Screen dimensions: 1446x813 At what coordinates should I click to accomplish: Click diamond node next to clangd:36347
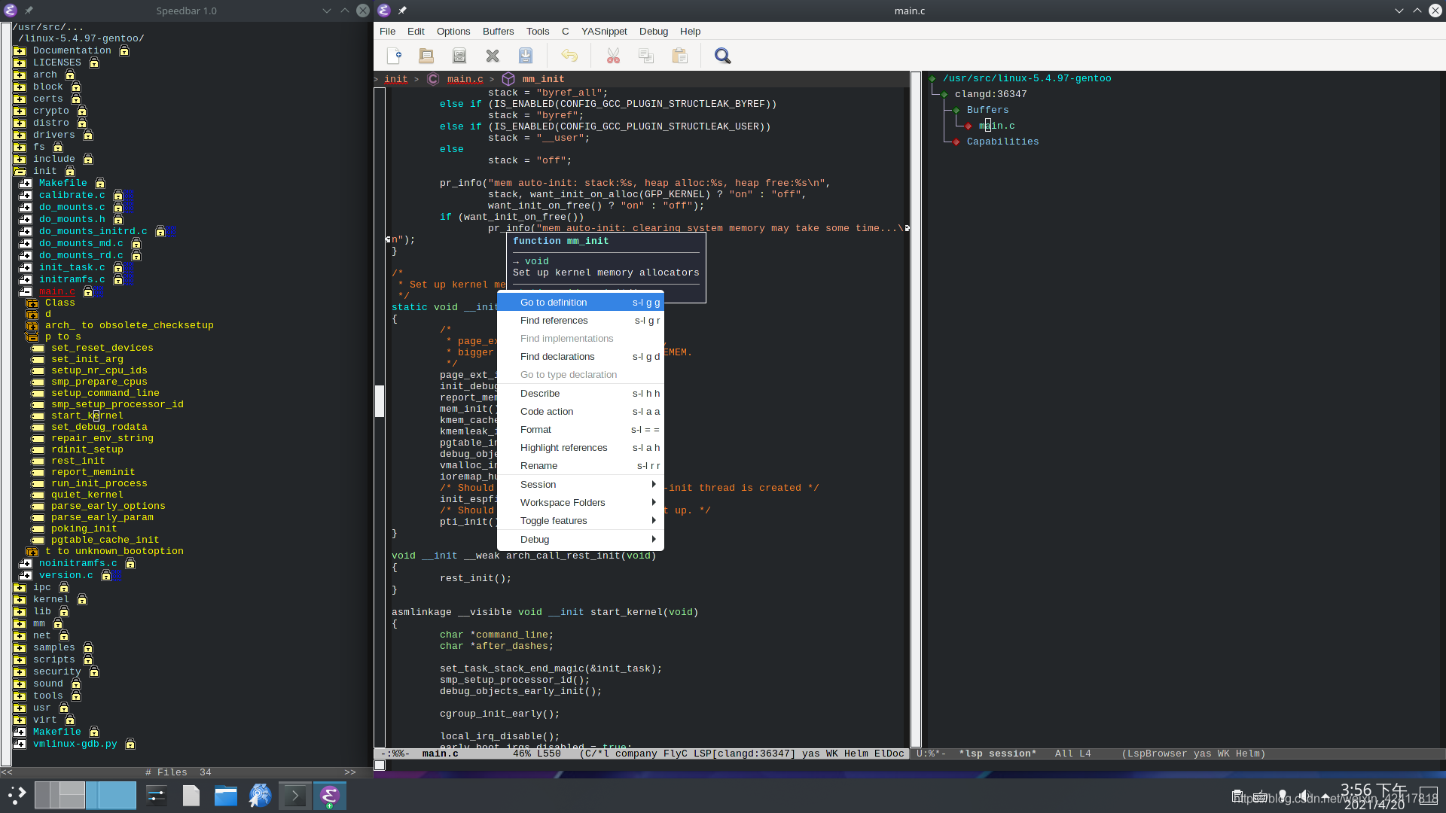click(944, 94)
